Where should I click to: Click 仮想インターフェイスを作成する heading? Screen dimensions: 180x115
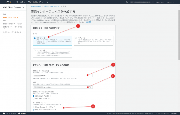pyautogui.click(x=53, y=12)
